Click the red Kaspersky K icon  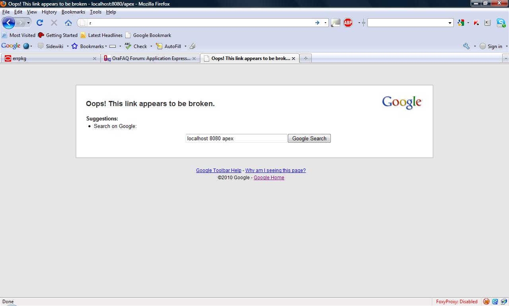point(476,23)
